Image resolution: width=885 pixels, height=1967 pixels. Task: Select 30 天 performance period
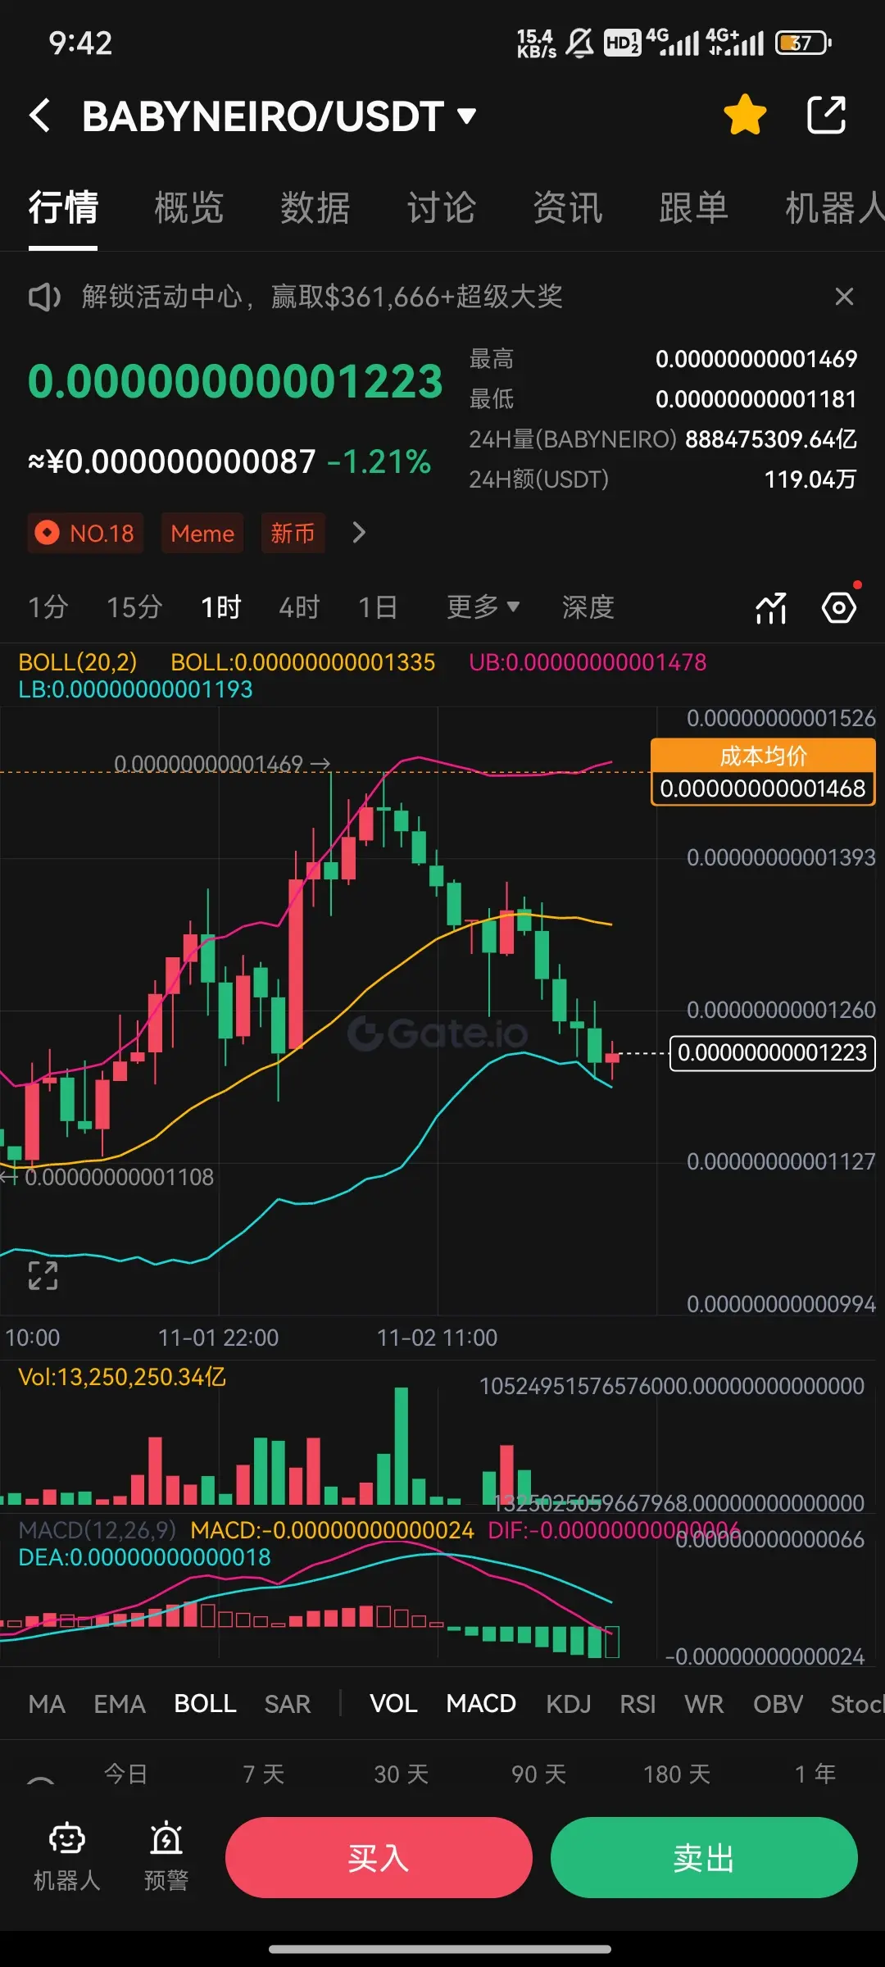(x=402, y=1774)
